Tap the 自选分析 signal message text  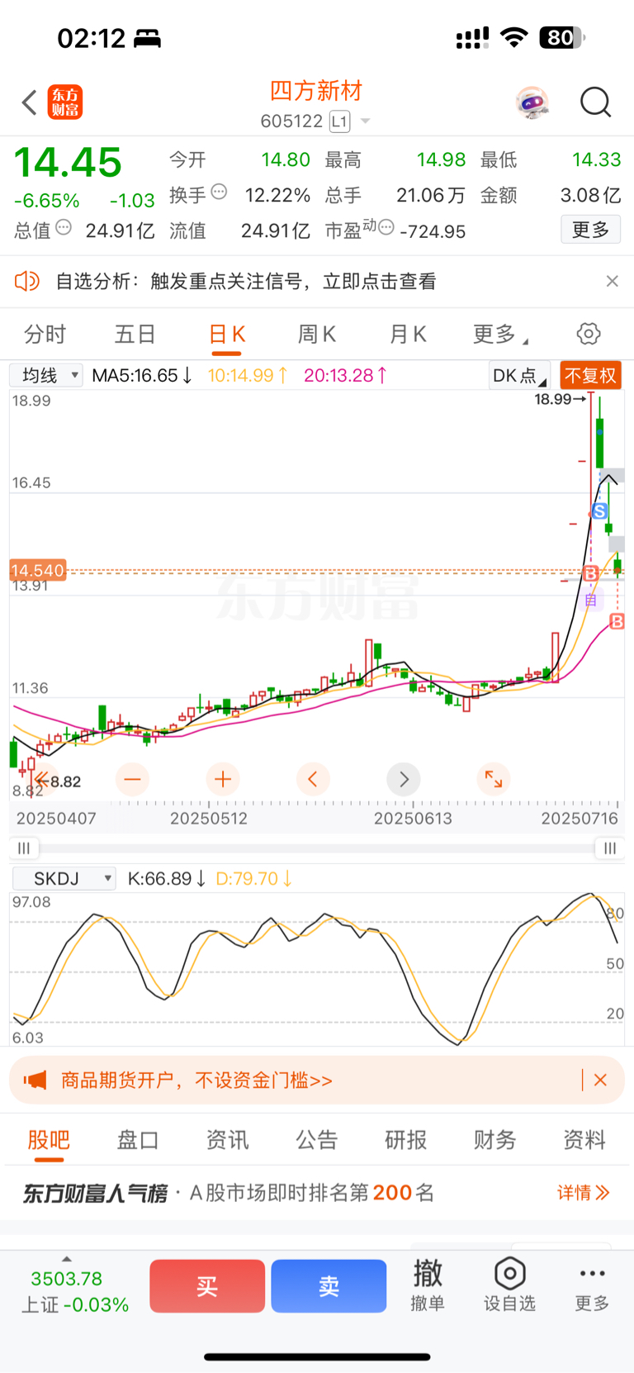[246, 281]
